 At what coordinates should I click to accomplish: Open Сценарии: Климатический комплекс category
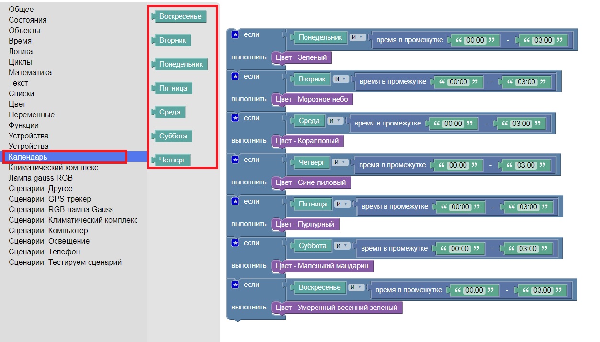[73, 220]
